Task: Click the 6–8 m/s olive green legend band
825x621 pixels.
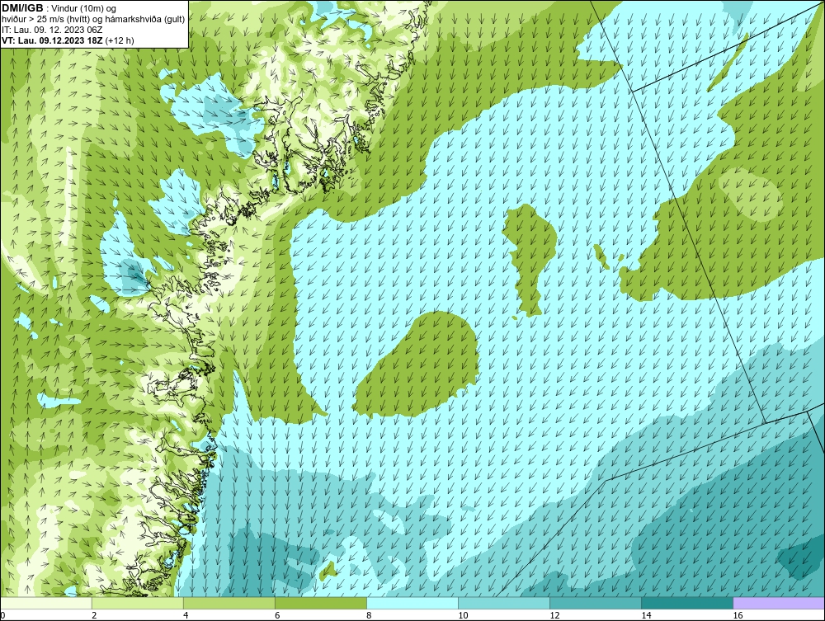Action: [320, 603]
